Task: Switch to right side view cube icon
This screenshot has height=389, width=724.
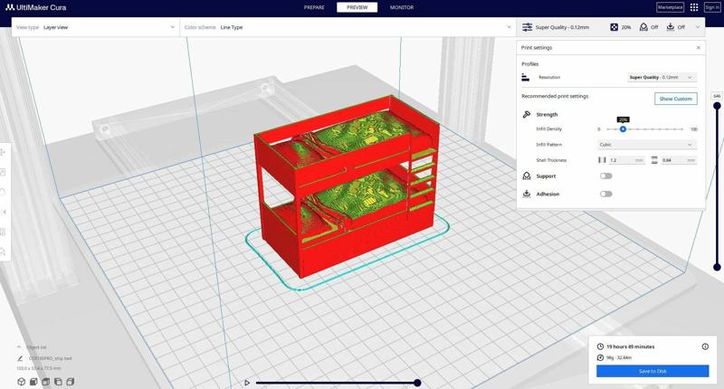Action: tap(71, 382)
